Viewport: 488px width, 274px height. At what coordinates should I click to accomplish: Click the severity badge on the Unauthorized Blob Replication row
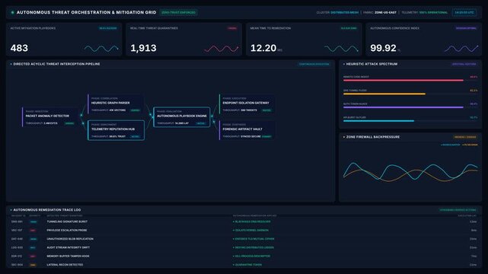click(x=33, y=239)
